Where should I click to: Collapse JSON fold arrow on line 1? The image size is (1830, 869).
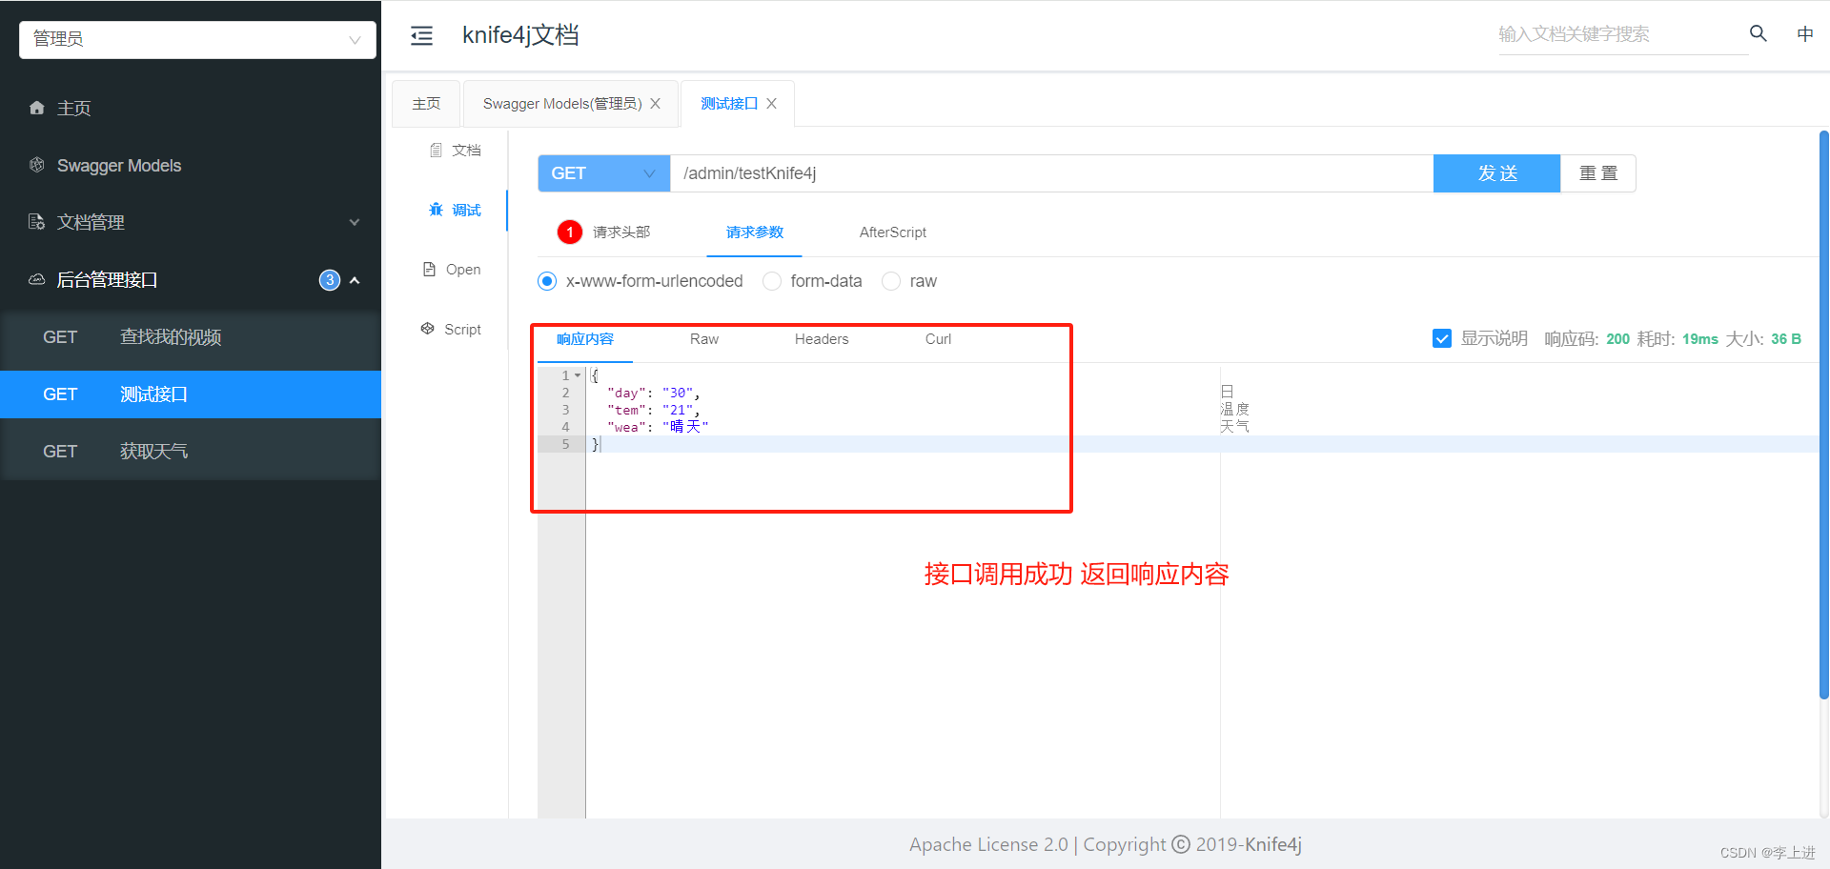pos(578,375)
